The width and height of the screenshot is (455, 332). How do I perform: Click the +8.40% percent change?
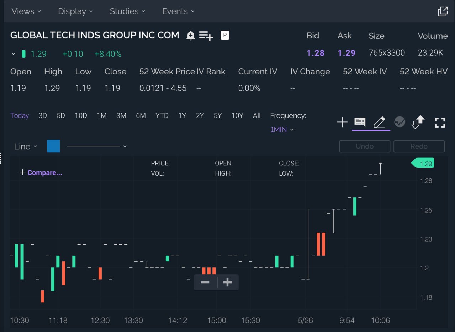(x=108, y=54)
